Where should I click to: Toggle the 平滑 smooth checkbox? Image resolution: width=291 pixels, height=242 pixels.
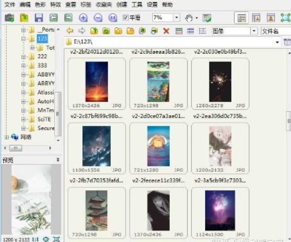(126, 17)
